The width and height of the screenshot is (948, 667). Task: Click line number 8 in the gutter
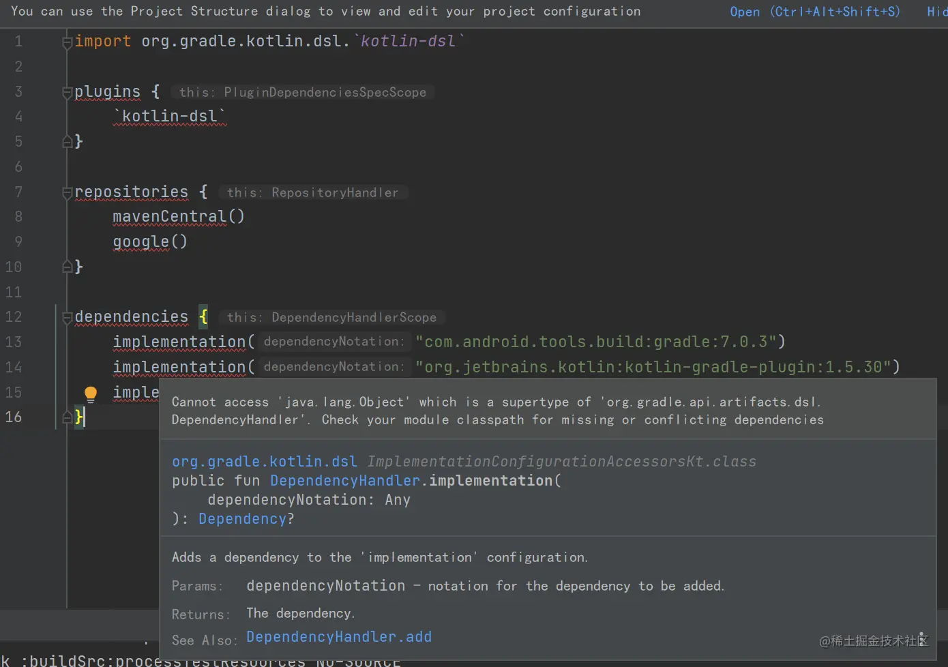18,217
